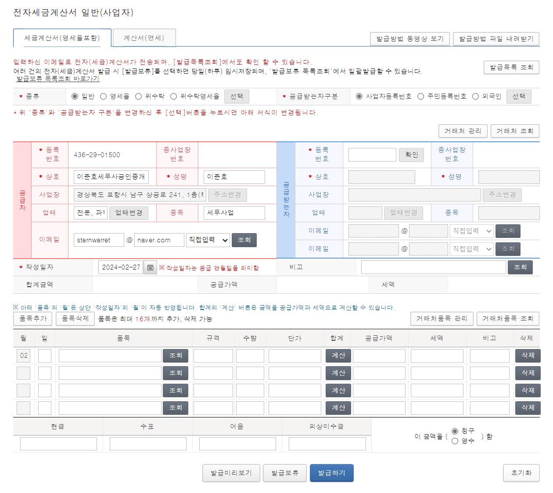Open 거래처 조회
The width and height of the screenshot is (553, 493).
point(515,131)
